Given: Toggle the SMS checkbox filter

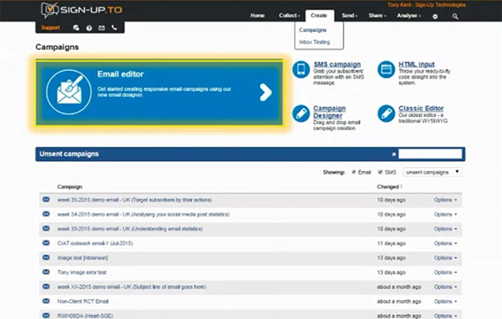Looking at the screenshot, I should pyautogui.click(x=381, y=172).
